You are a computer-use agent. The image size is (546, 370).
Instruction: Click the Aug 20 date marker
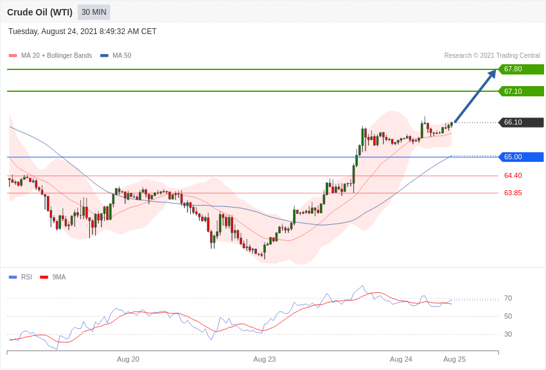click(x=128, y=359)
